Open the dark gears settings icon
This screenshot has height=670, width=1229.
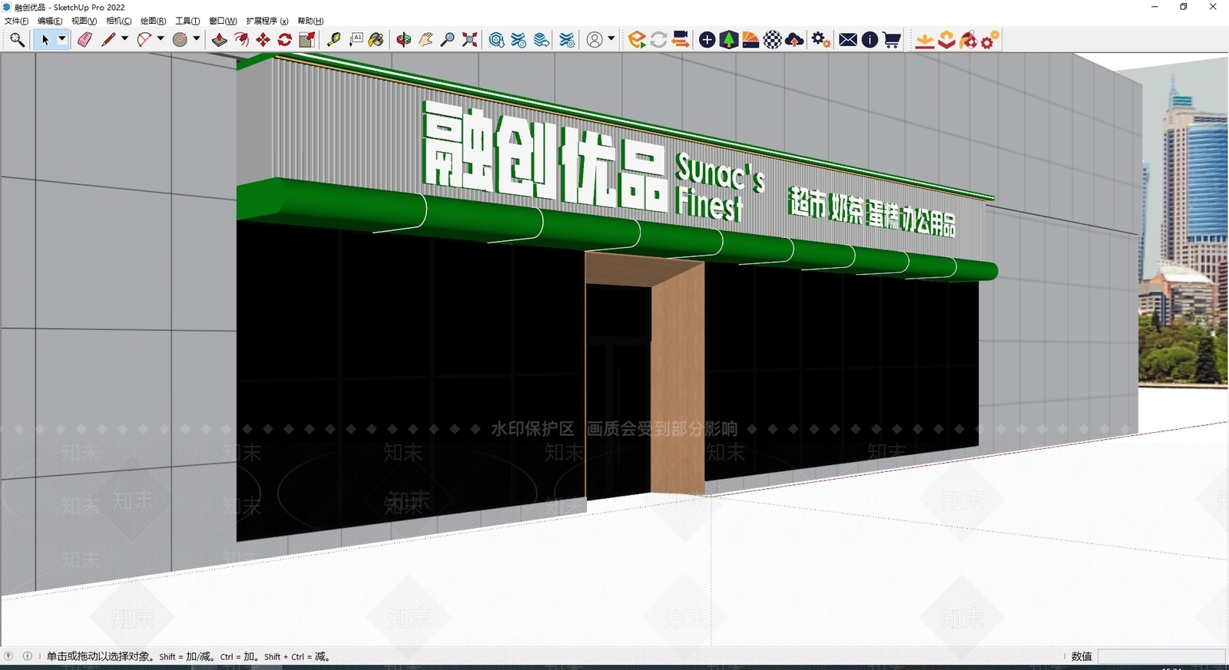[x=820, y=40]
